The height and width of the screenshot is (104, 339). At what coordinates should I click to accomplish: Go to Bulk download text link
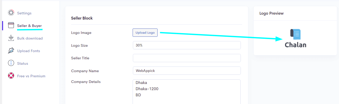(30, 38)
